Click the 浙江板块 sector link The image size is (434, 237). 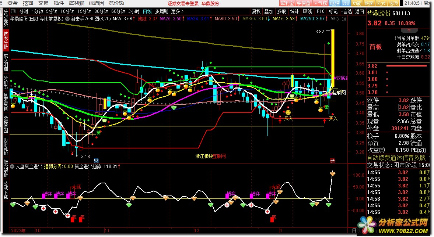[204, 156]
